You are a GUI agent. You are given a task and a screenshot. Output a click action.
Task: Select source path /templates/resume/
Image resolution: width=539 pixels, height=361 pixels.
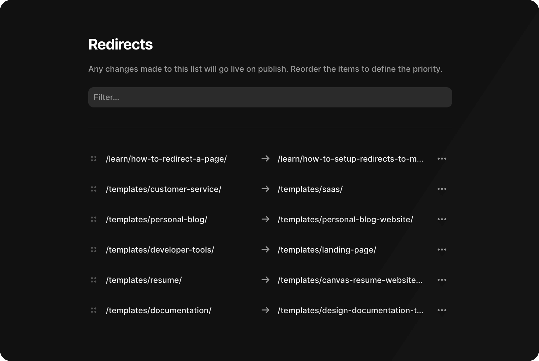(144, 280)
